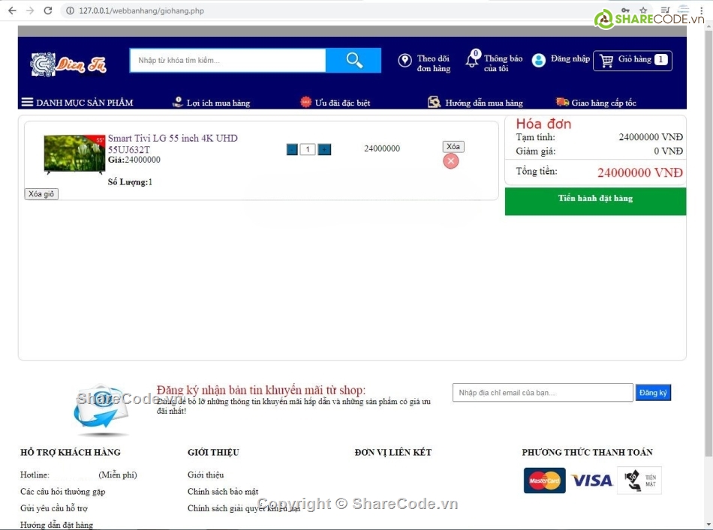Open Giao hàng cấp tốc menu item
The width and height of the screenshot is (713, 530).
(x=603, y=103)
